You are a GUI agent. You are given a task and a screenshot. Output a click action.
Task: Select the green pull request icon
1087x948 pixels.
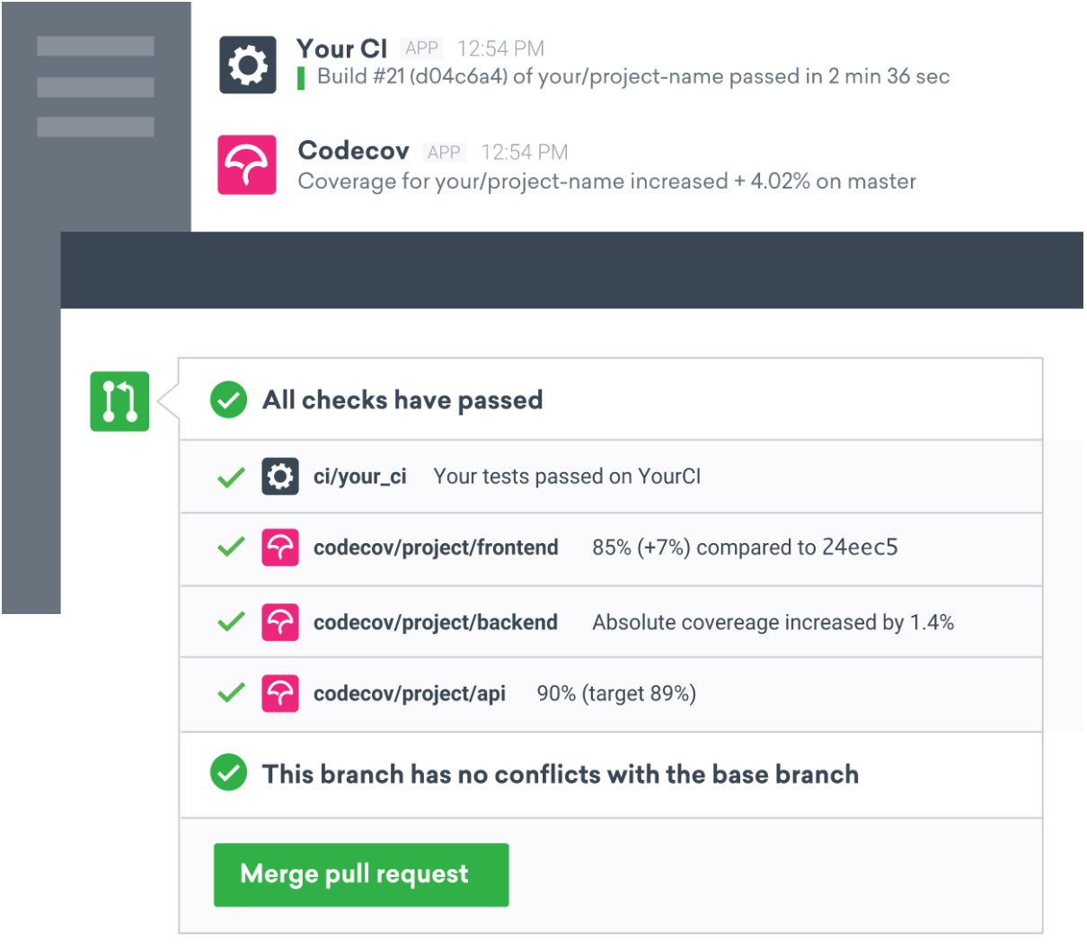[x=121, y=402]
